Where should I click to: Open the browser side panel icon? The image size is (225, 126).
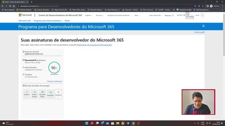207,6
